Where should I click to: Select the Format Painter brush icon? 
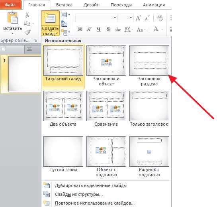pyautogui.click(x=27, y=32)
